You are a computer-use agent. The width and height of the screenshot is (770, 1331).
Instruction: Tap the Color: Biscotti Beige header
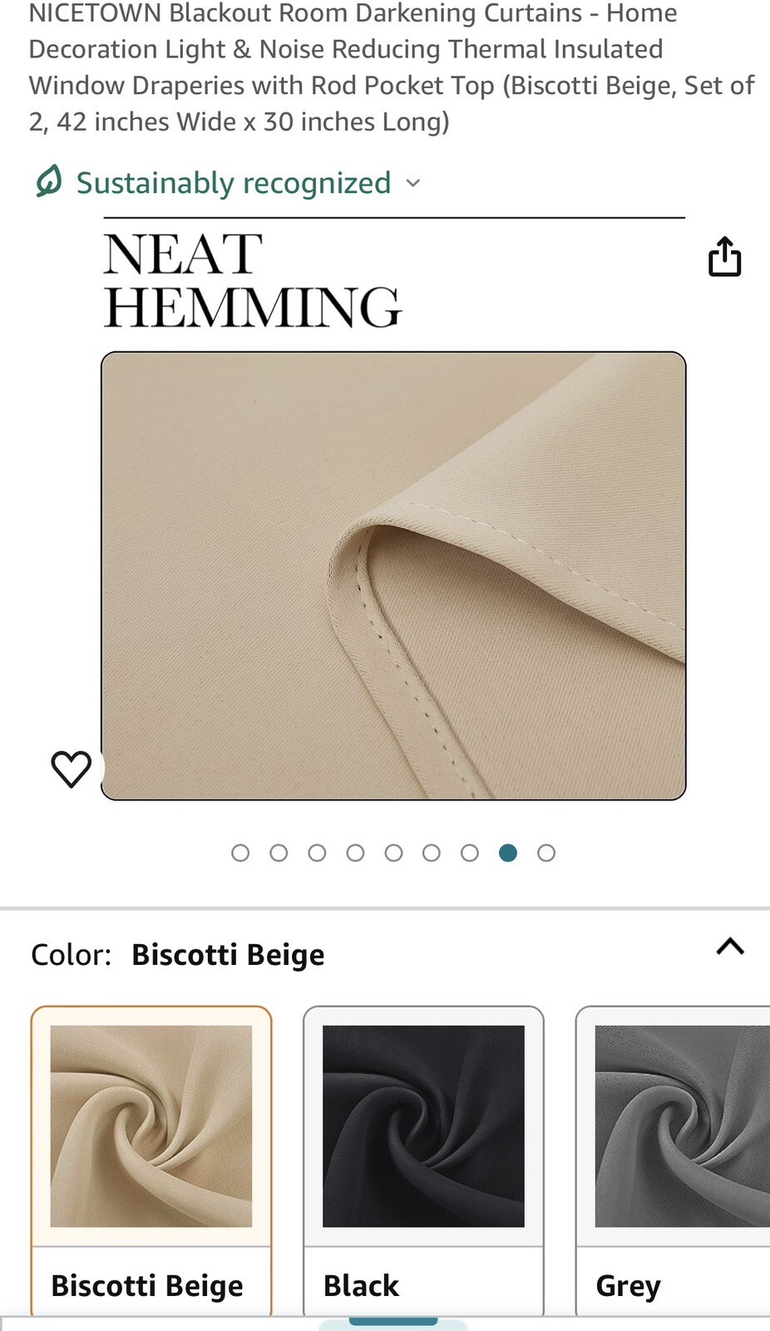click(178, 954)
